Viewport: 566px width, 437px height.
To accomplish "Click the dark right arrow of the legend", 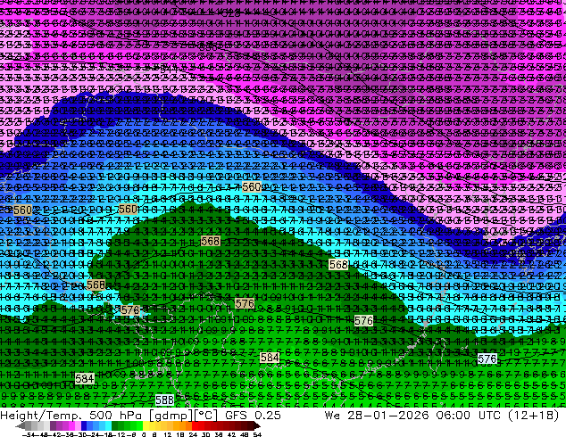I will [x=257, y=425].
